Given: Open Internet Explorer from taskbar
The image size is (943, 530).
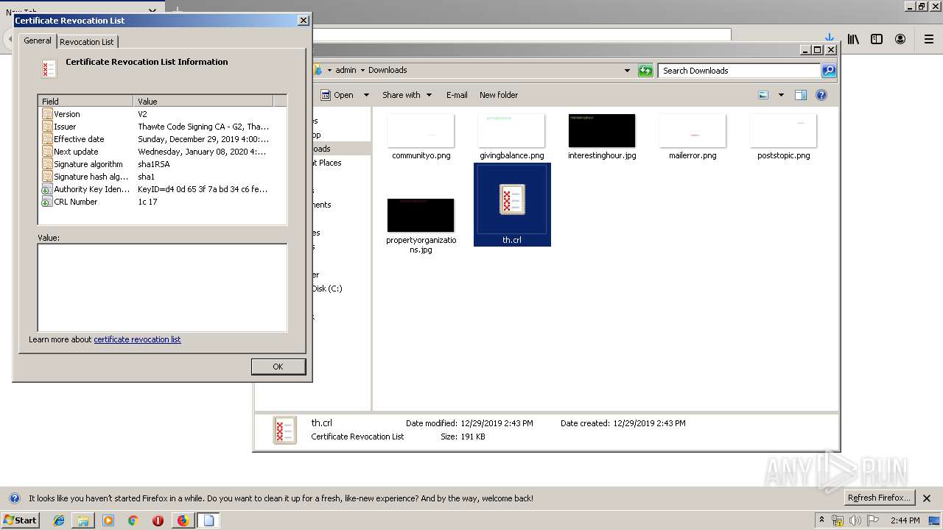Looking at the screenshot, I should coord(60,520).
